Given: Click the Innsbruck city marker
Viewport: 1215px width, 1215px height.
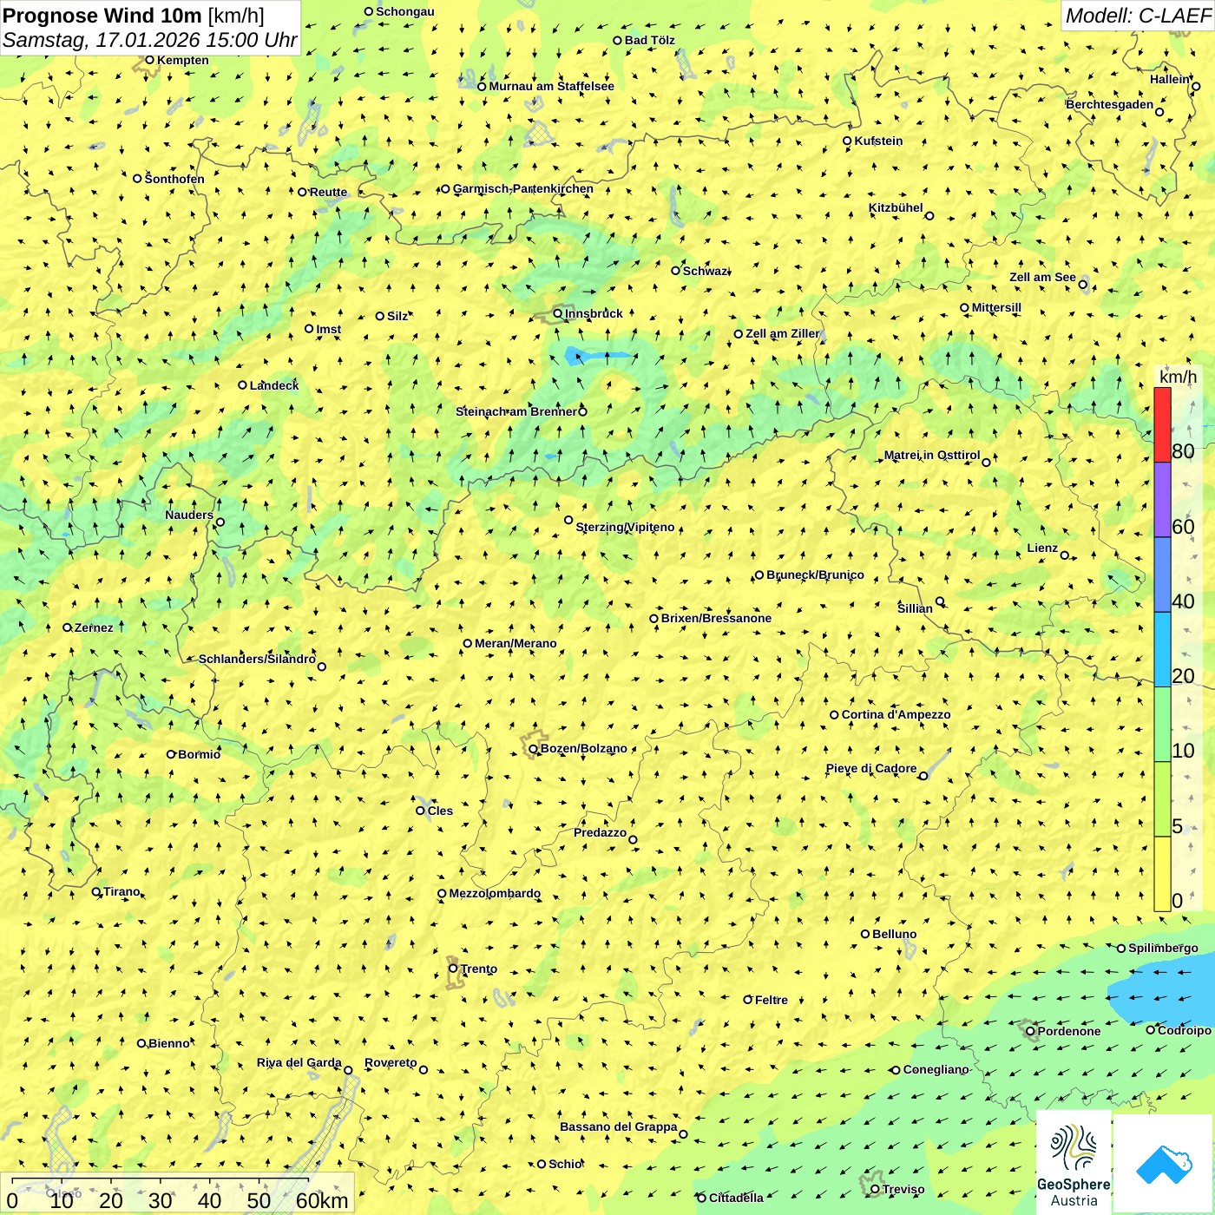Looking at the screenshot, I should tap(558, 313).
